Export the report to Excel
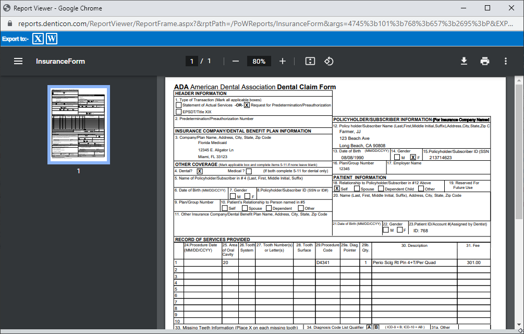 coord(37,39)
